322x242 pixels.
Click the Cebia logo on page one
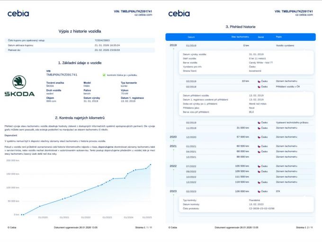pos(18,13)
